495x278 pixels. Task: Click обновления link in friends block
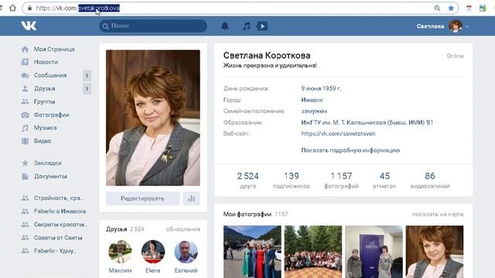[183, 229]
